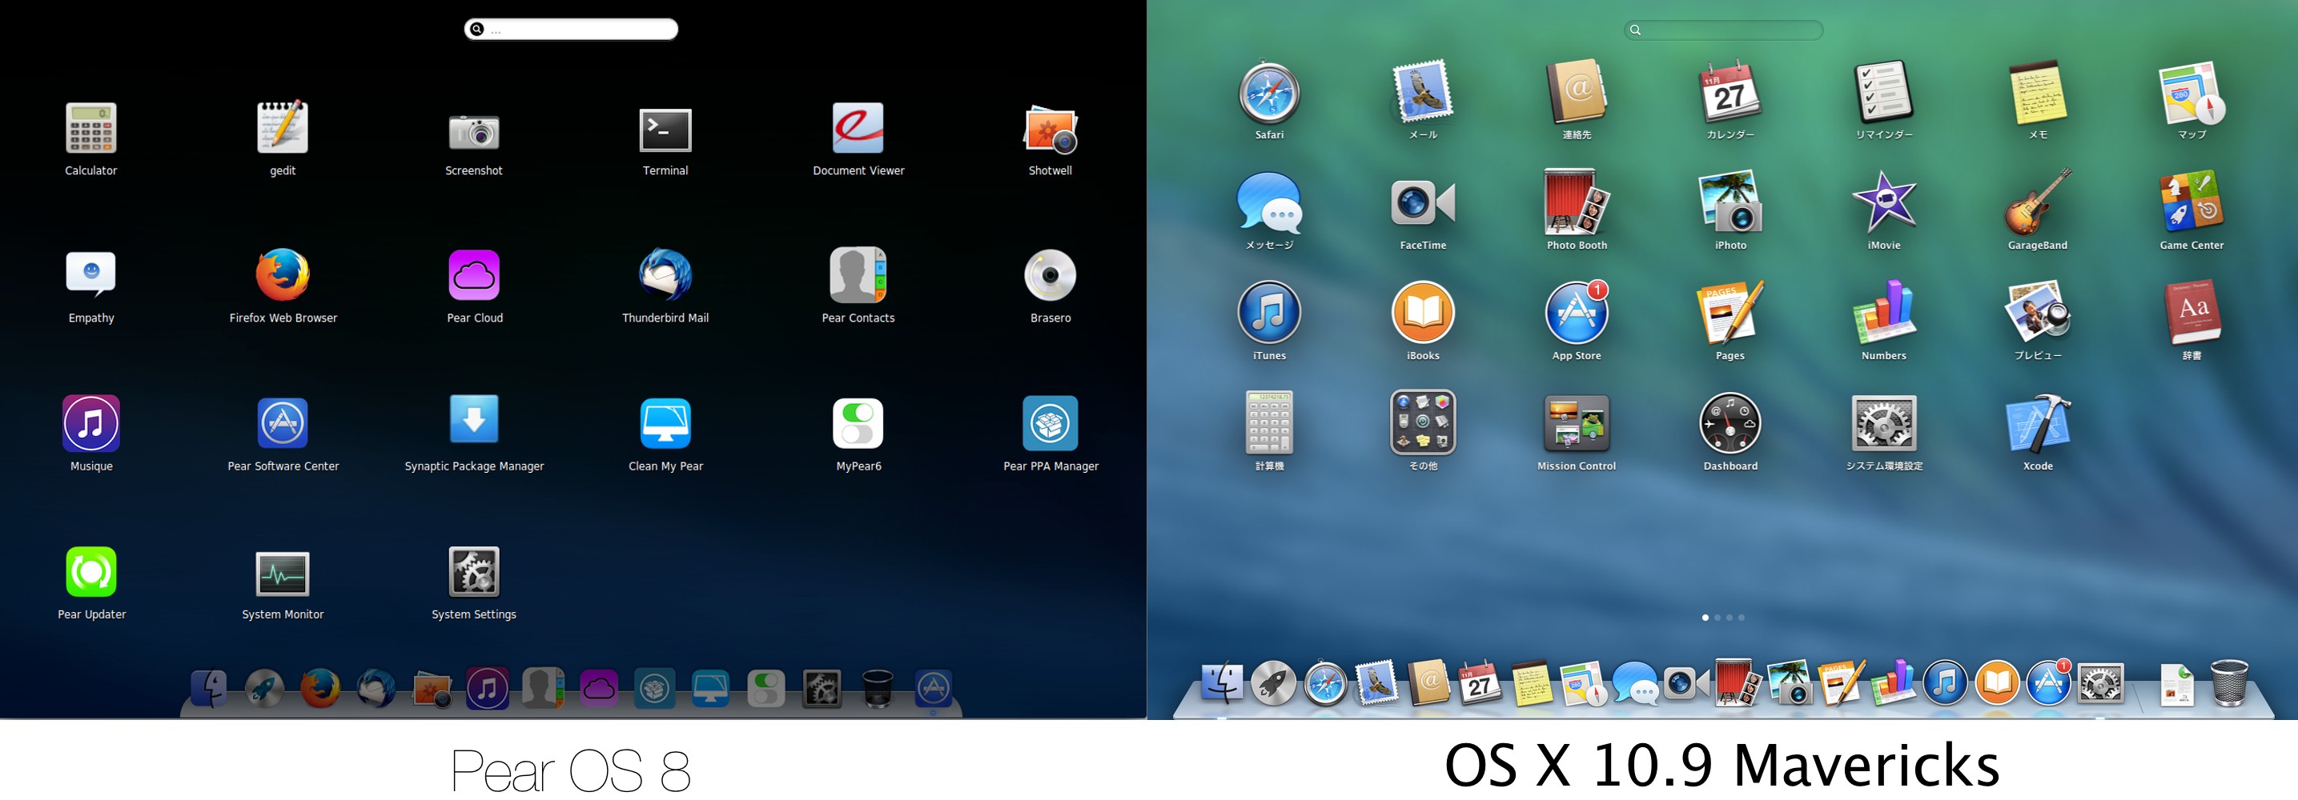Screen dimensions: 2298x800
Task: Click the Launchpad rocket in the Mavericks Dock
Action: click(1274, 684)
